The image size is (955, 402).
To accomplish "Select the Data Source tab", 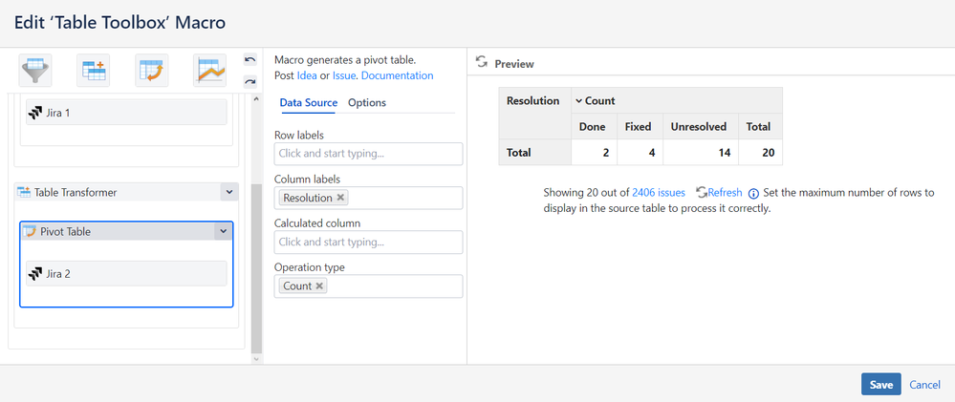I will [x=308, y=103].
